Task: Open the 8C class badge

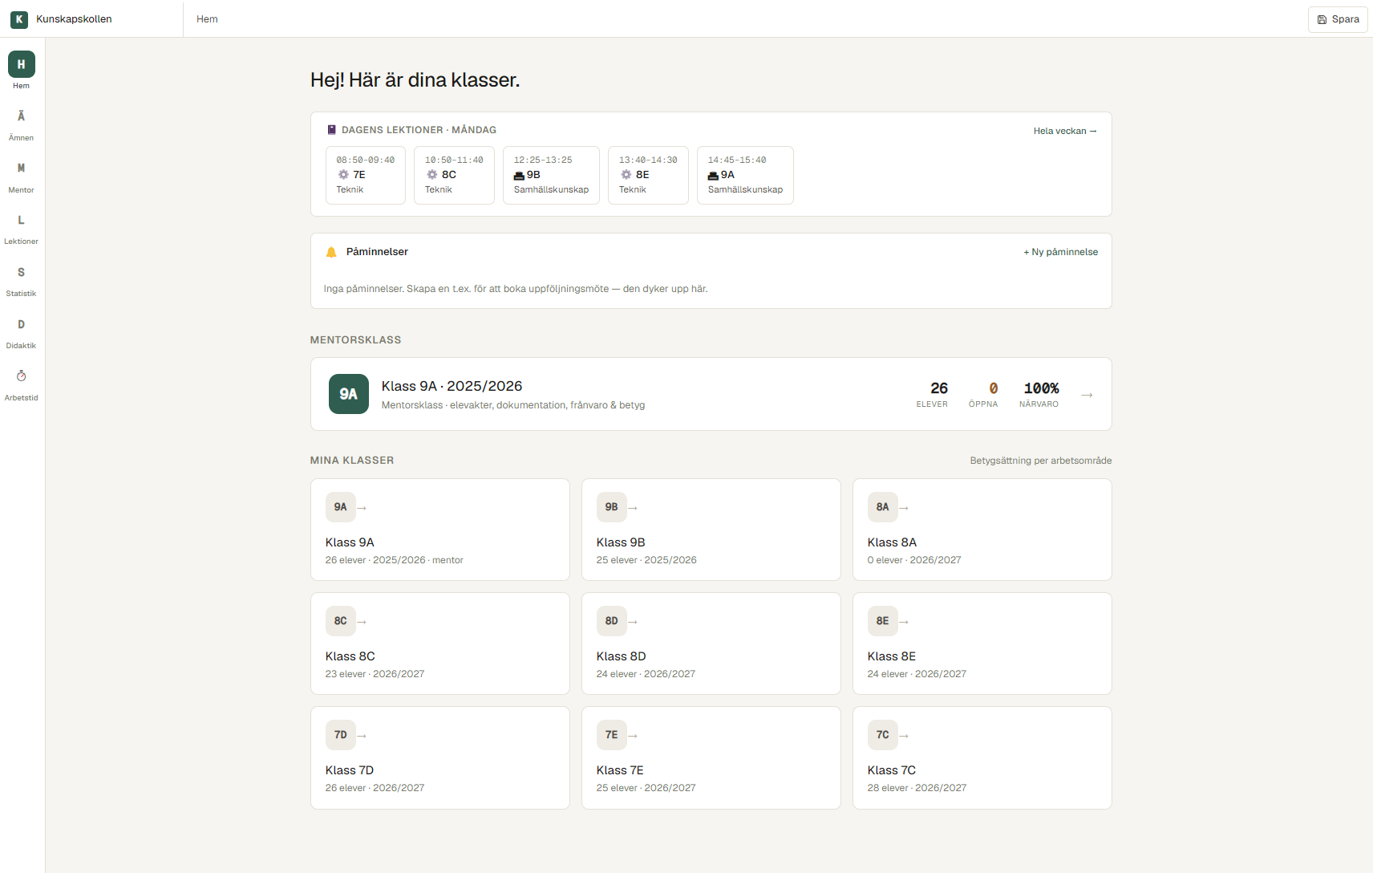Action: [x=341, y=621]
